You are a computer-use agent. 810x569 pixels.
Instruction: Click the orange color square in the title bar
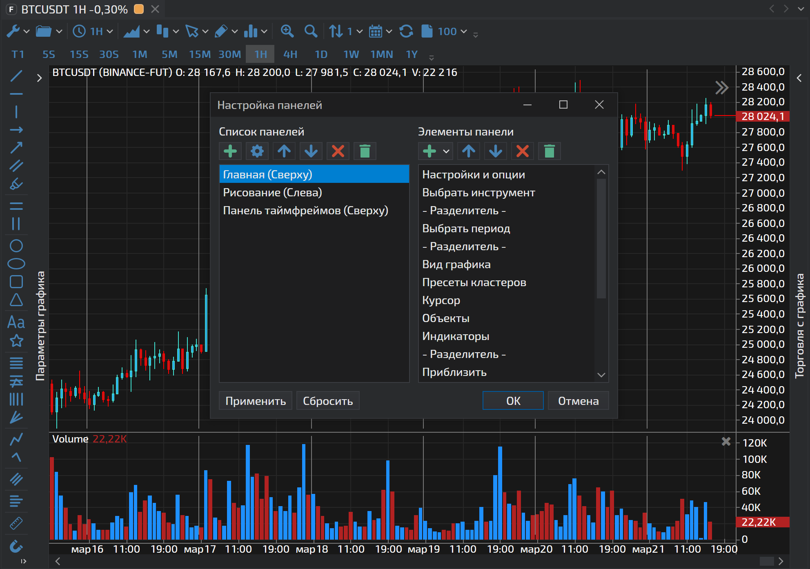click(x=139, y=9)
